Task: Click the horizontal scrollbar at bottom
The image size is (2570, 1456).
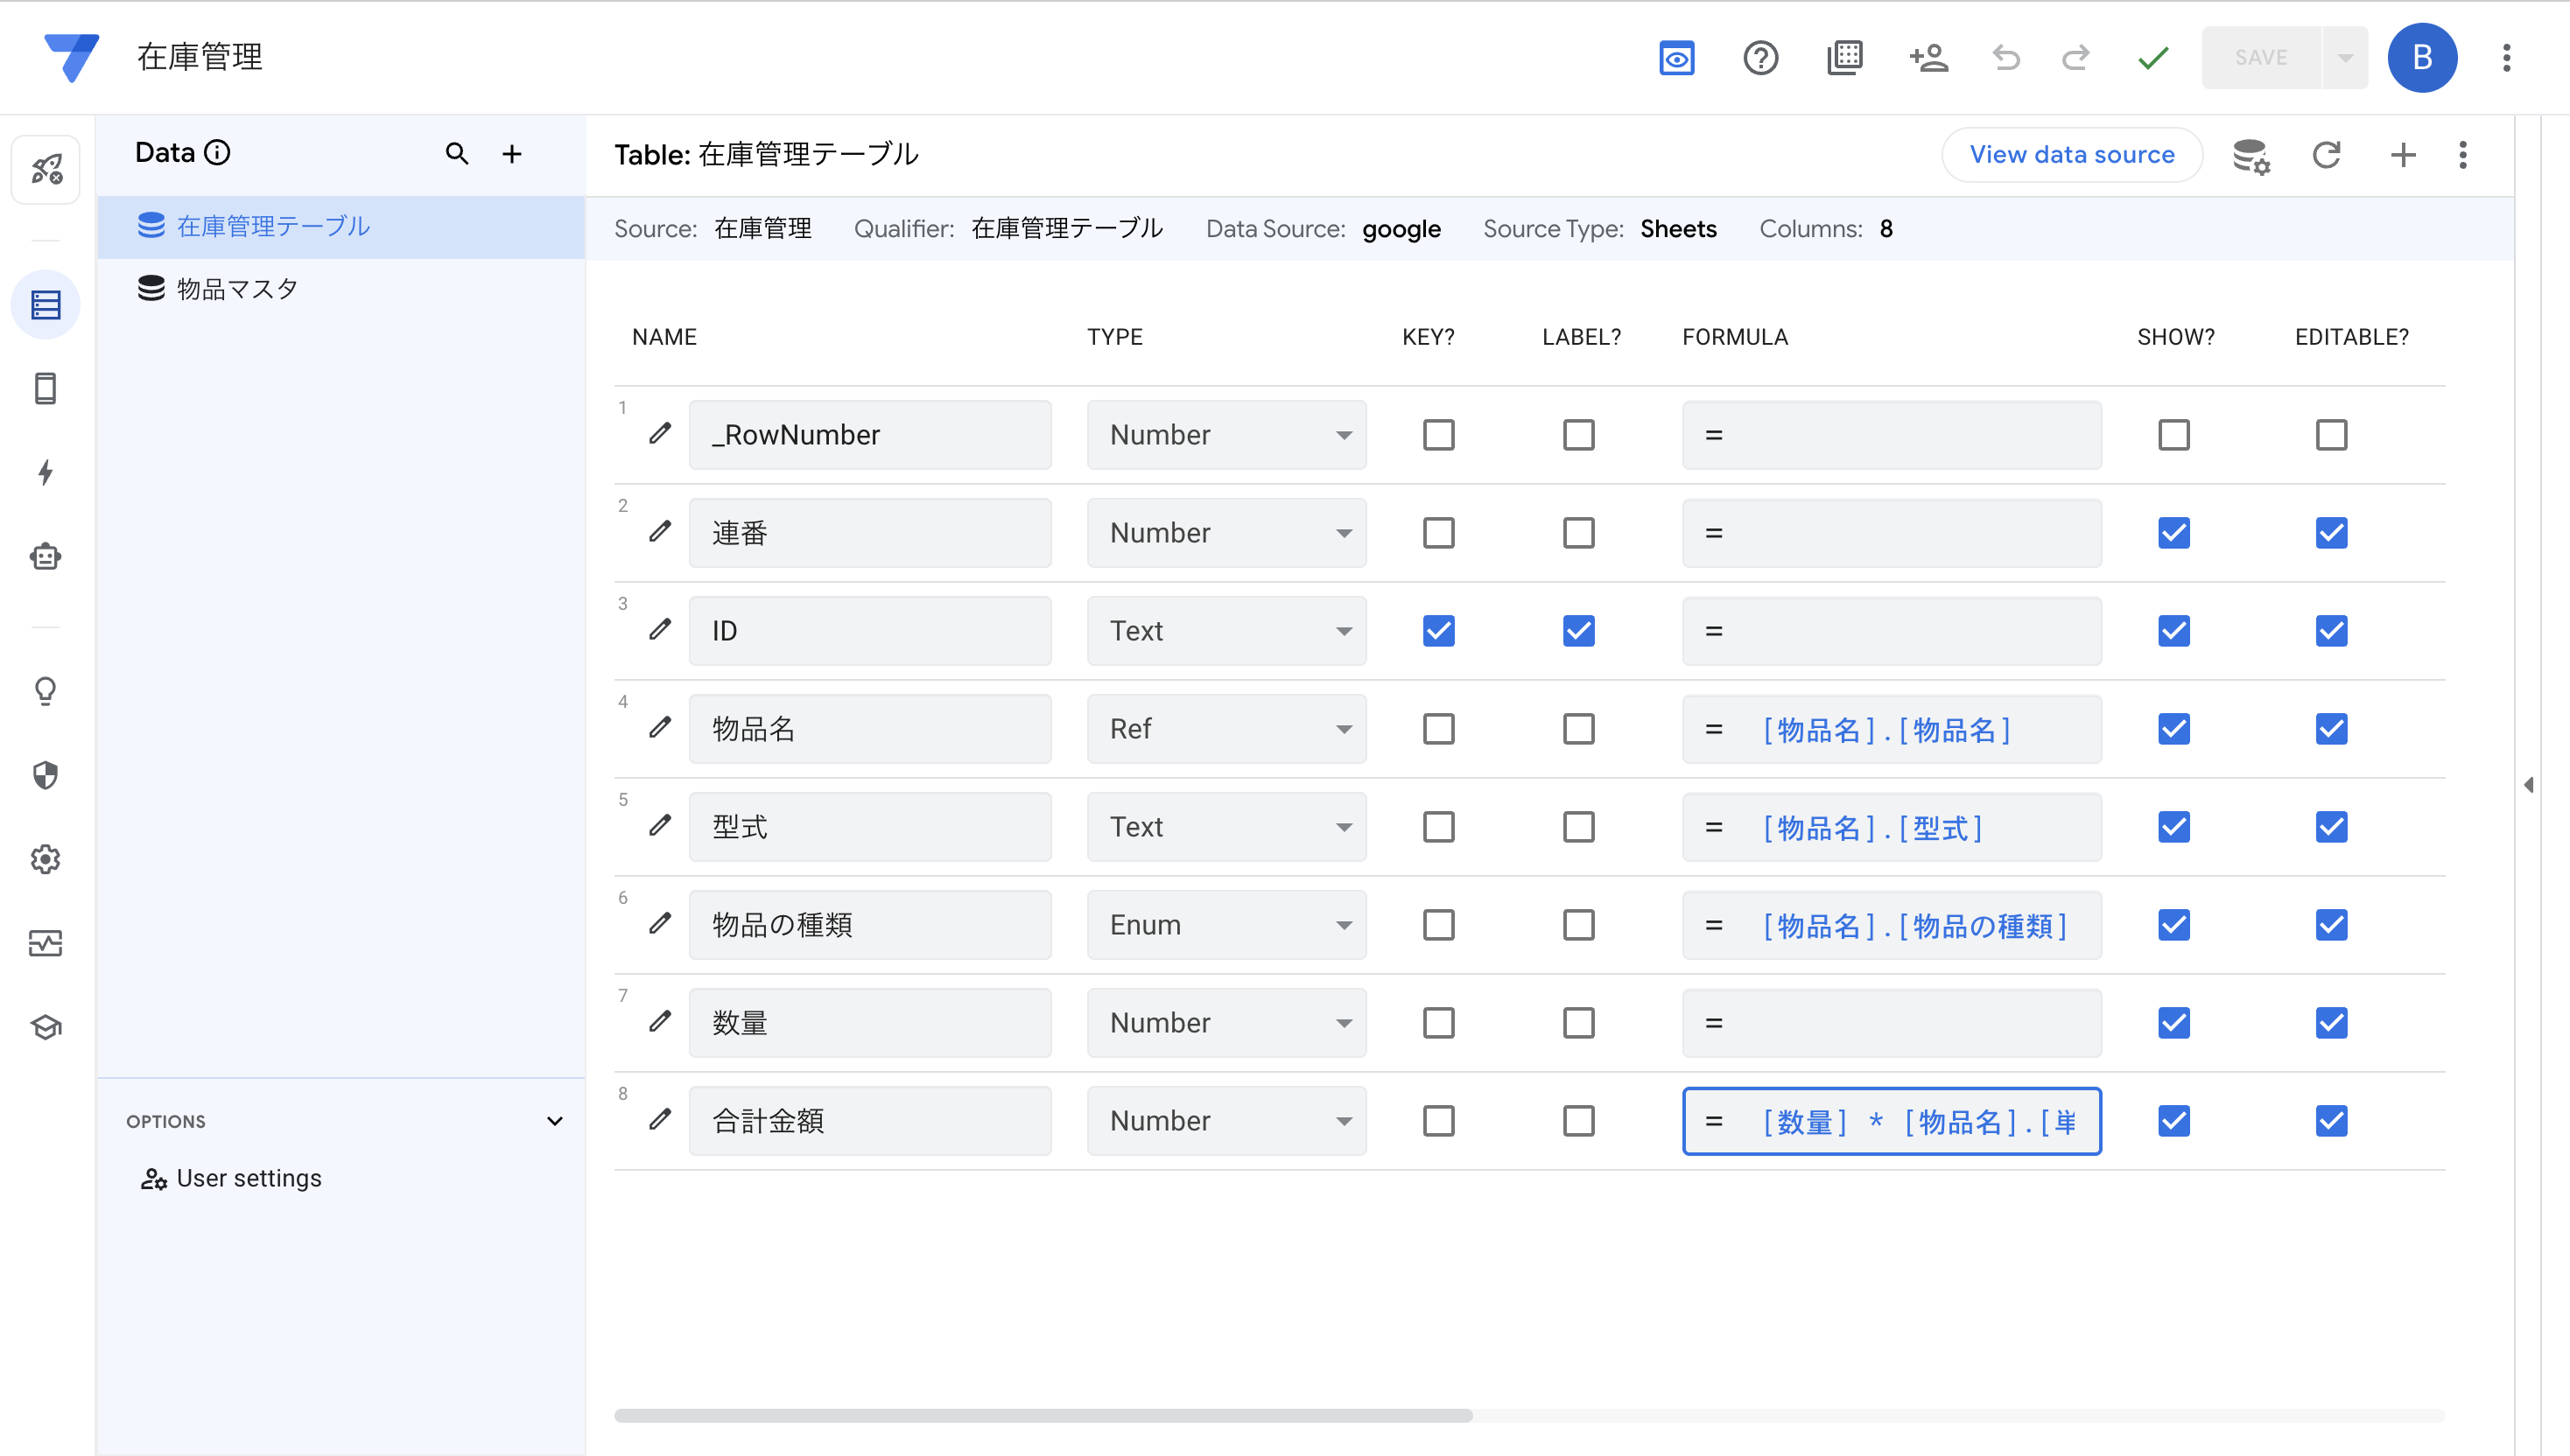Action: (x=1043, y=1415)
